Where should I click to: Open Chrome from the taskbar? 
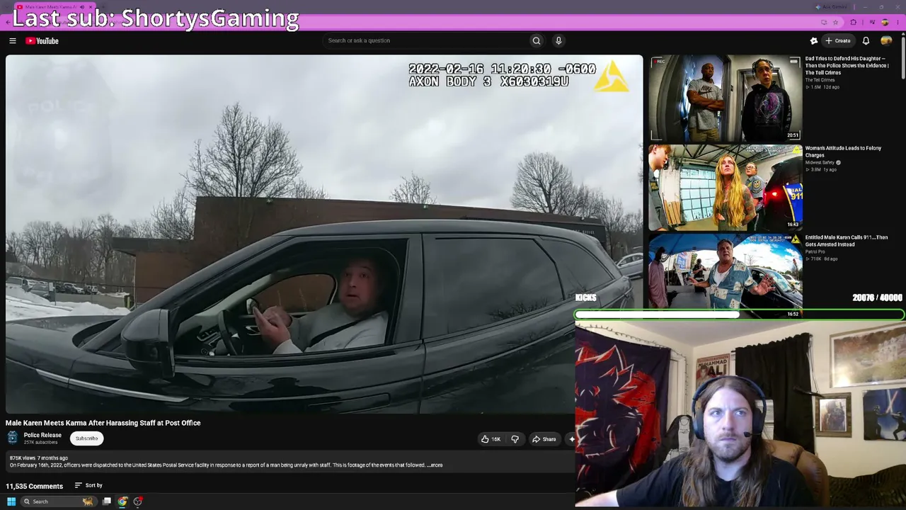coord(122,501)
